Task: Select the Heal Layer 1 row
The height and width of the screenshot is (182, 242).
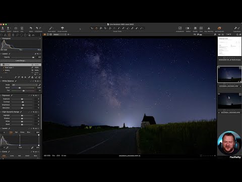Action: click(21, 68)
